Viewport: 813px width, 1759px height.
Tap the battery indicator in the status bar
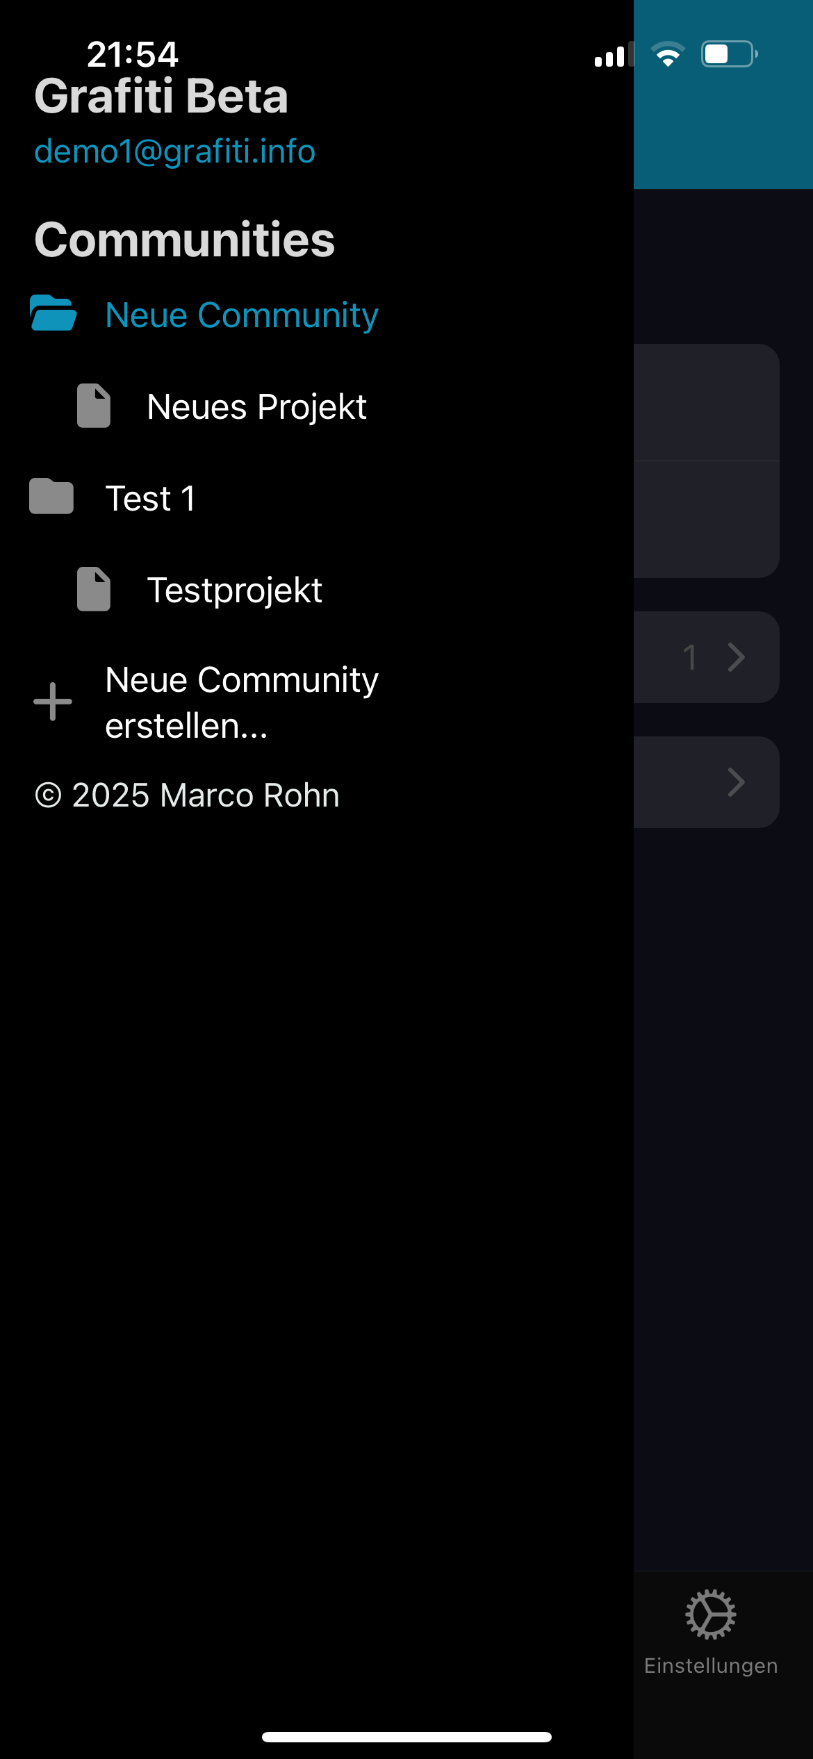(728, 54)
